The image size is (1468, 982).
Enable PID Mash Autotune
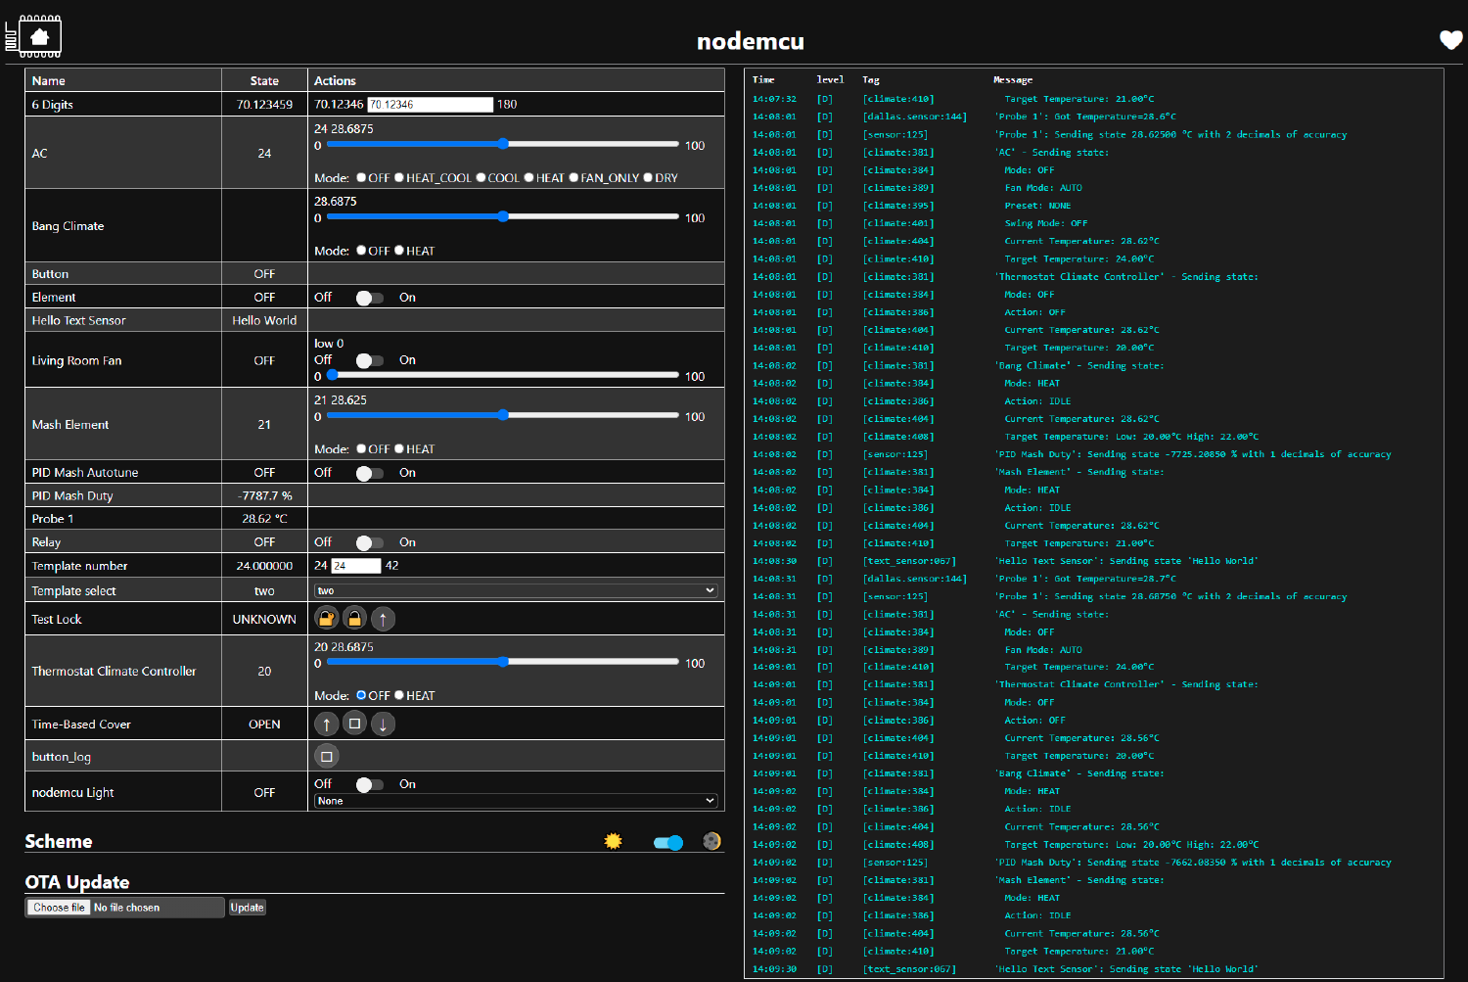point(369,472)
